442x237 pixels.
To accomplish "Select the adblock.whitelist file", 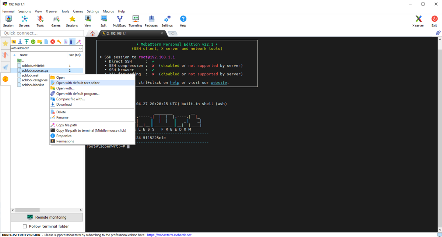I will [x=33, y=66].
